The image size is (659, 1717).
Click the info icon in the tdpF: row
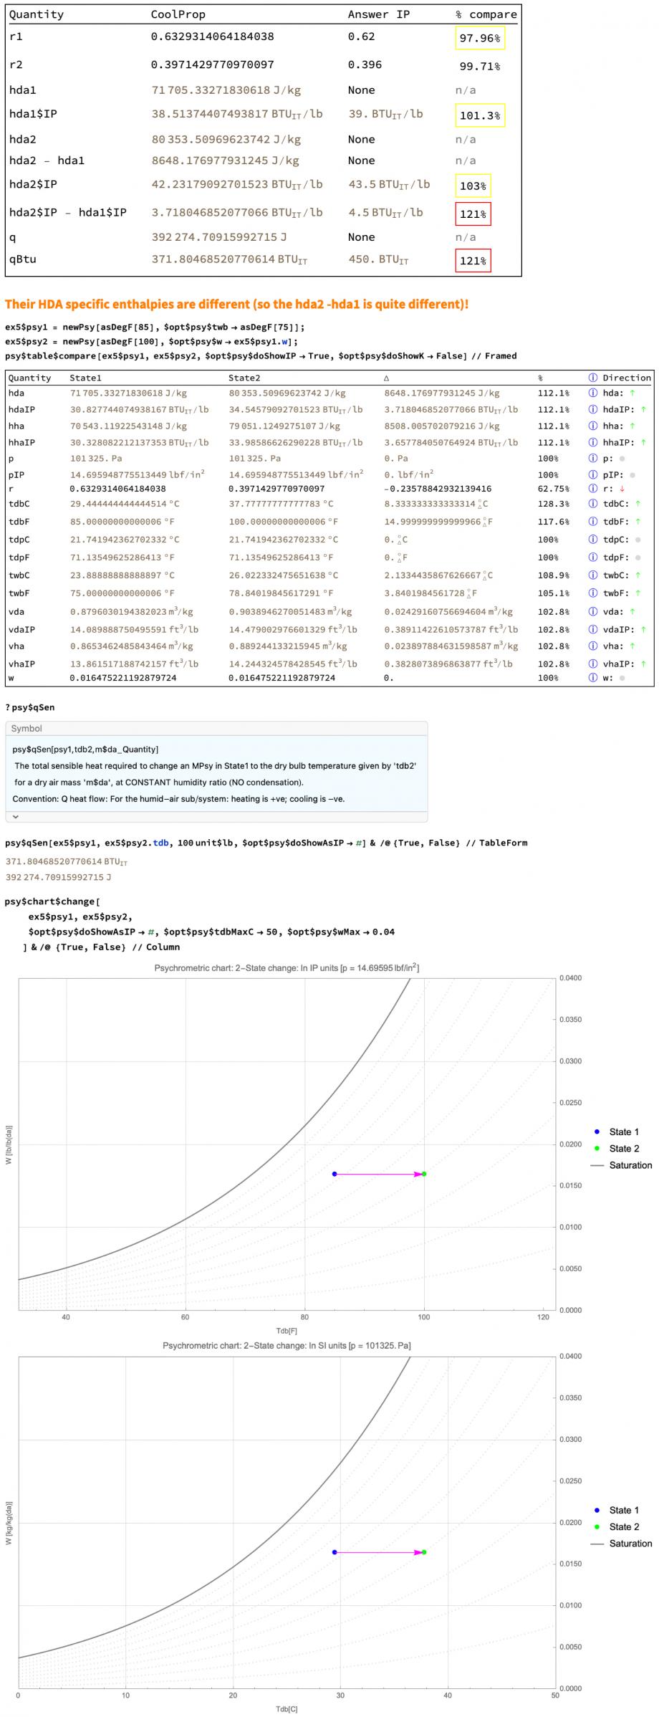[592, 558]
